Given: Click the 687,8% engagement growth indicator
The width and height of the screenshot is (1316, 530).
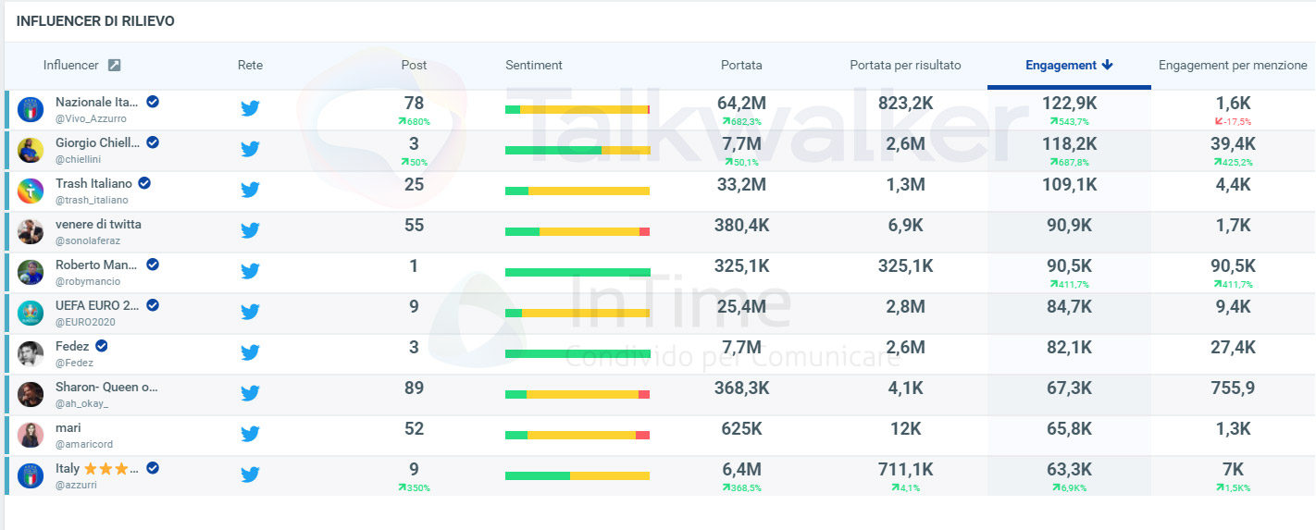Looking at the screenshot, I should [x=1069, y=163].
